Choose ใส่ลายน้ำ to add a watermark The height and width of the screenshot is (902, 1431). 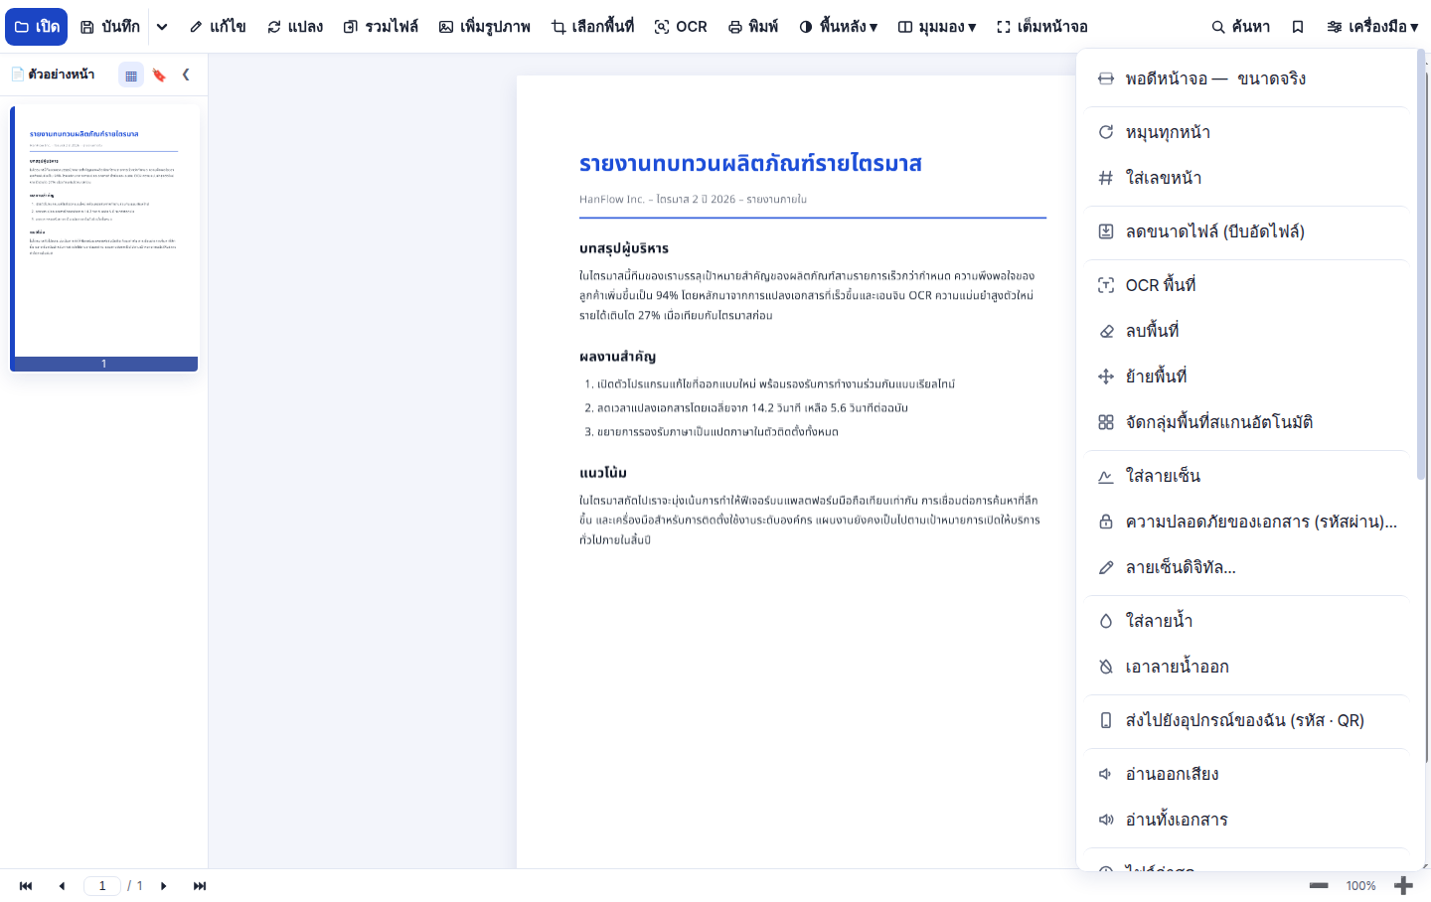(x=1246, y=621)
